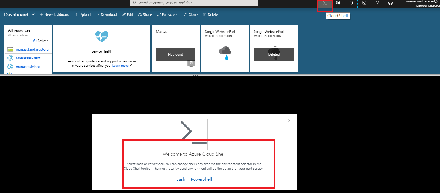
Task: Click globe icon beside manastasksbot
Action: point(10,67)
